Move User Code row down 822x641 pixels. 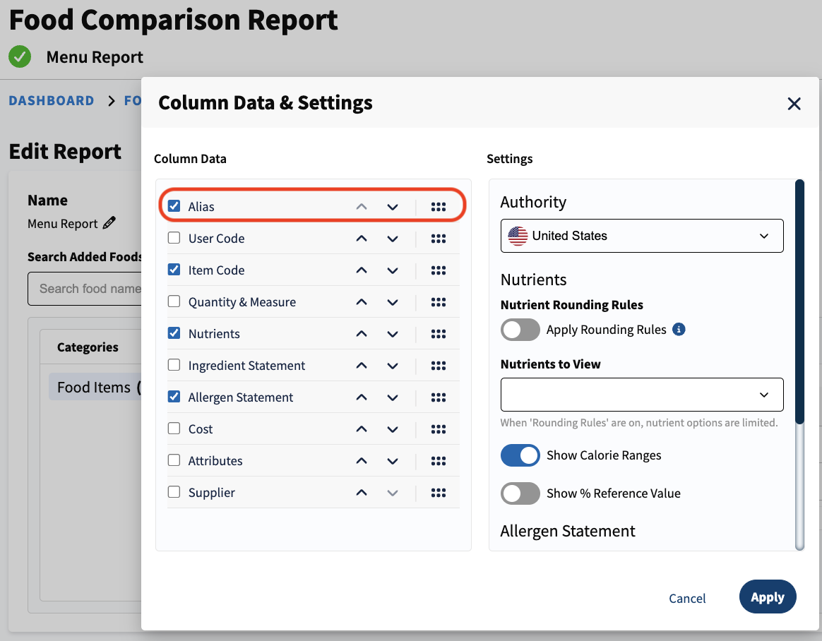(392, 239)
